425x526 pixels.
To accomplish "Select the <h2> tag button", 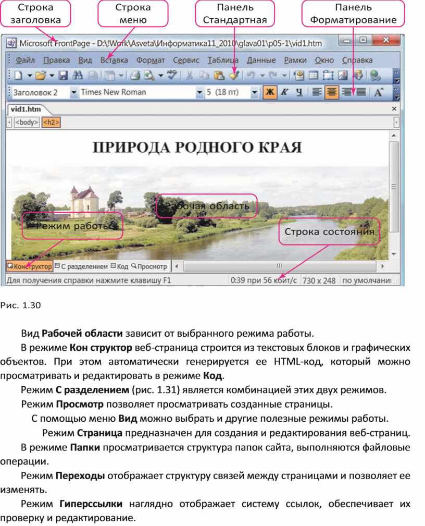I will click(51, 123).
